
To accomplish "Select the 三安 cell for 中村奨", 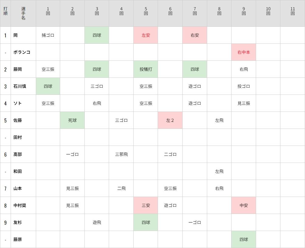I will 146,205.
